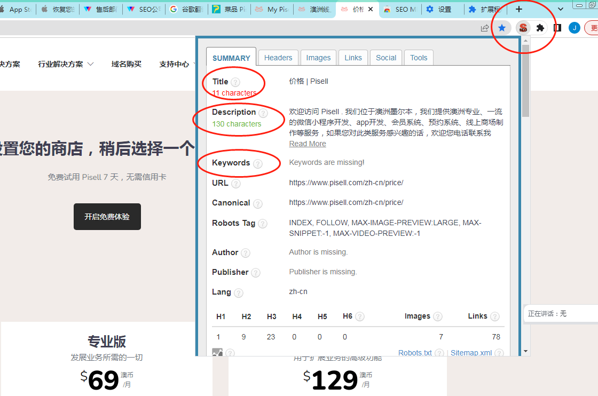Click help icon beside URL
Image resolution: width=598 pixels, height=396 pixels.
pos(236,184)
